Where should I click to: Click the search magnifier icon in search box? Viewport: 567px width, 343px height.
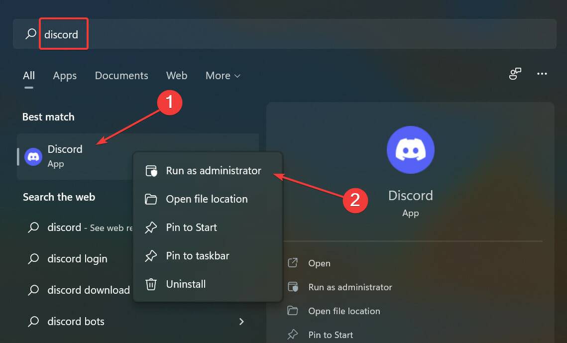pyautogui.click(x=31, y=34)
